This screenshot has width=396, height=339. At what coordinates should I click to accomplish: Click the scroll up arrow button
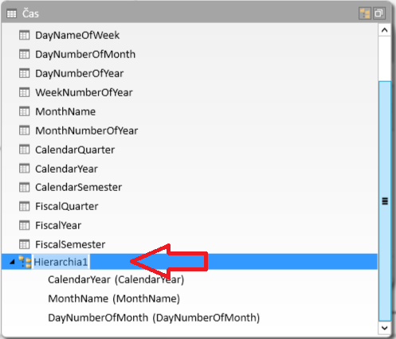(384, 30)
